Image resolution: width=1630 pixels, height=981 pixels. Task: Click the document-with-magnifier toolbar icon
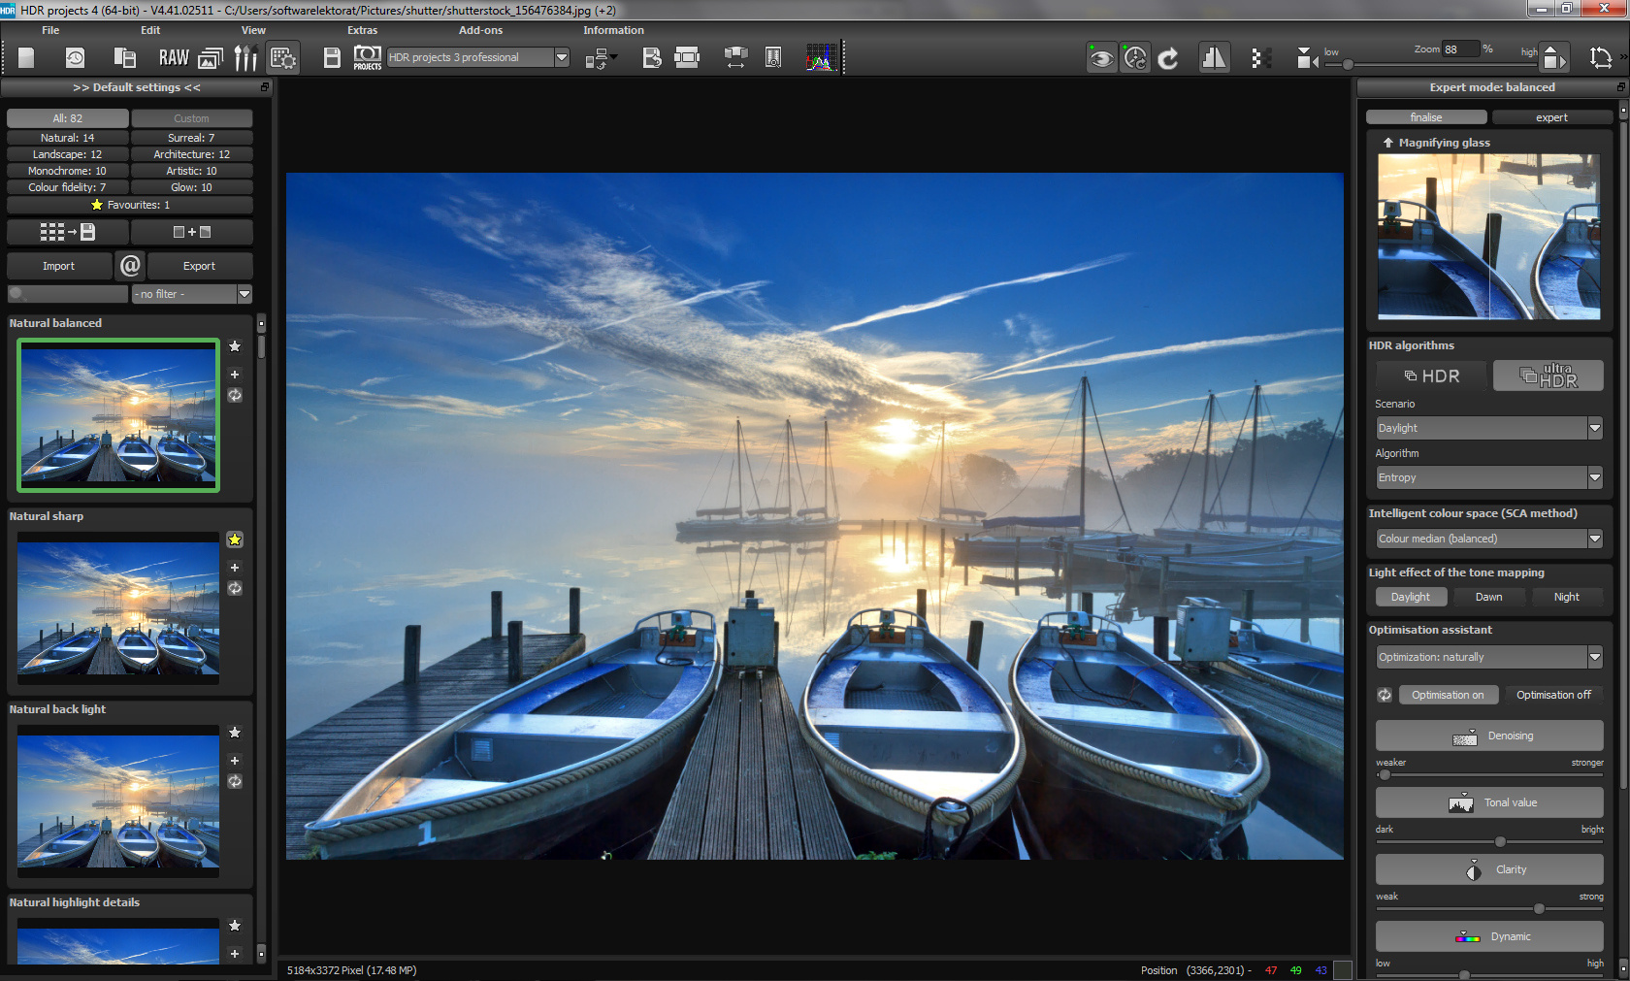tap(773, 58)
